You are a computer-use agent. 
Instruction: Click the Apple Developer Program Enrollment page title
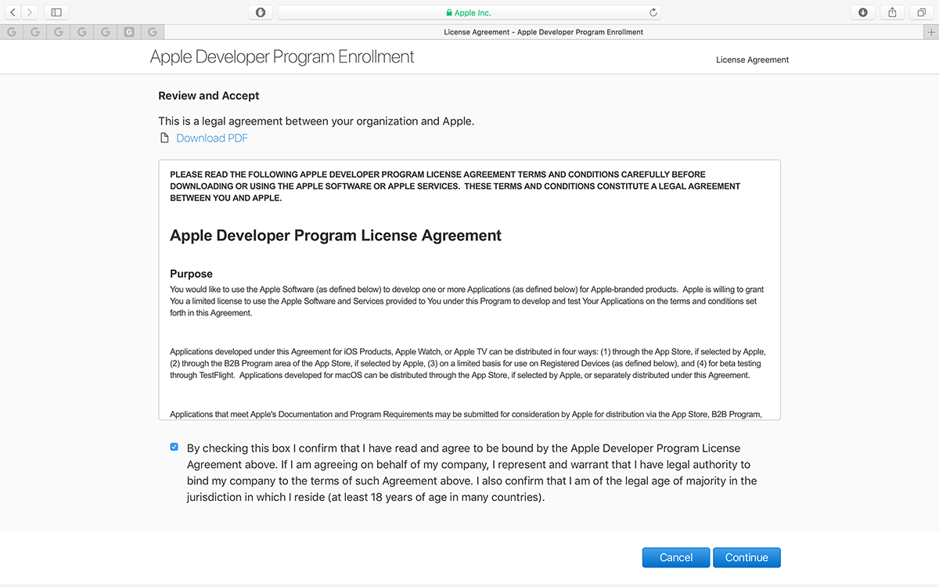pyautogui.click(x=282, y=57)
